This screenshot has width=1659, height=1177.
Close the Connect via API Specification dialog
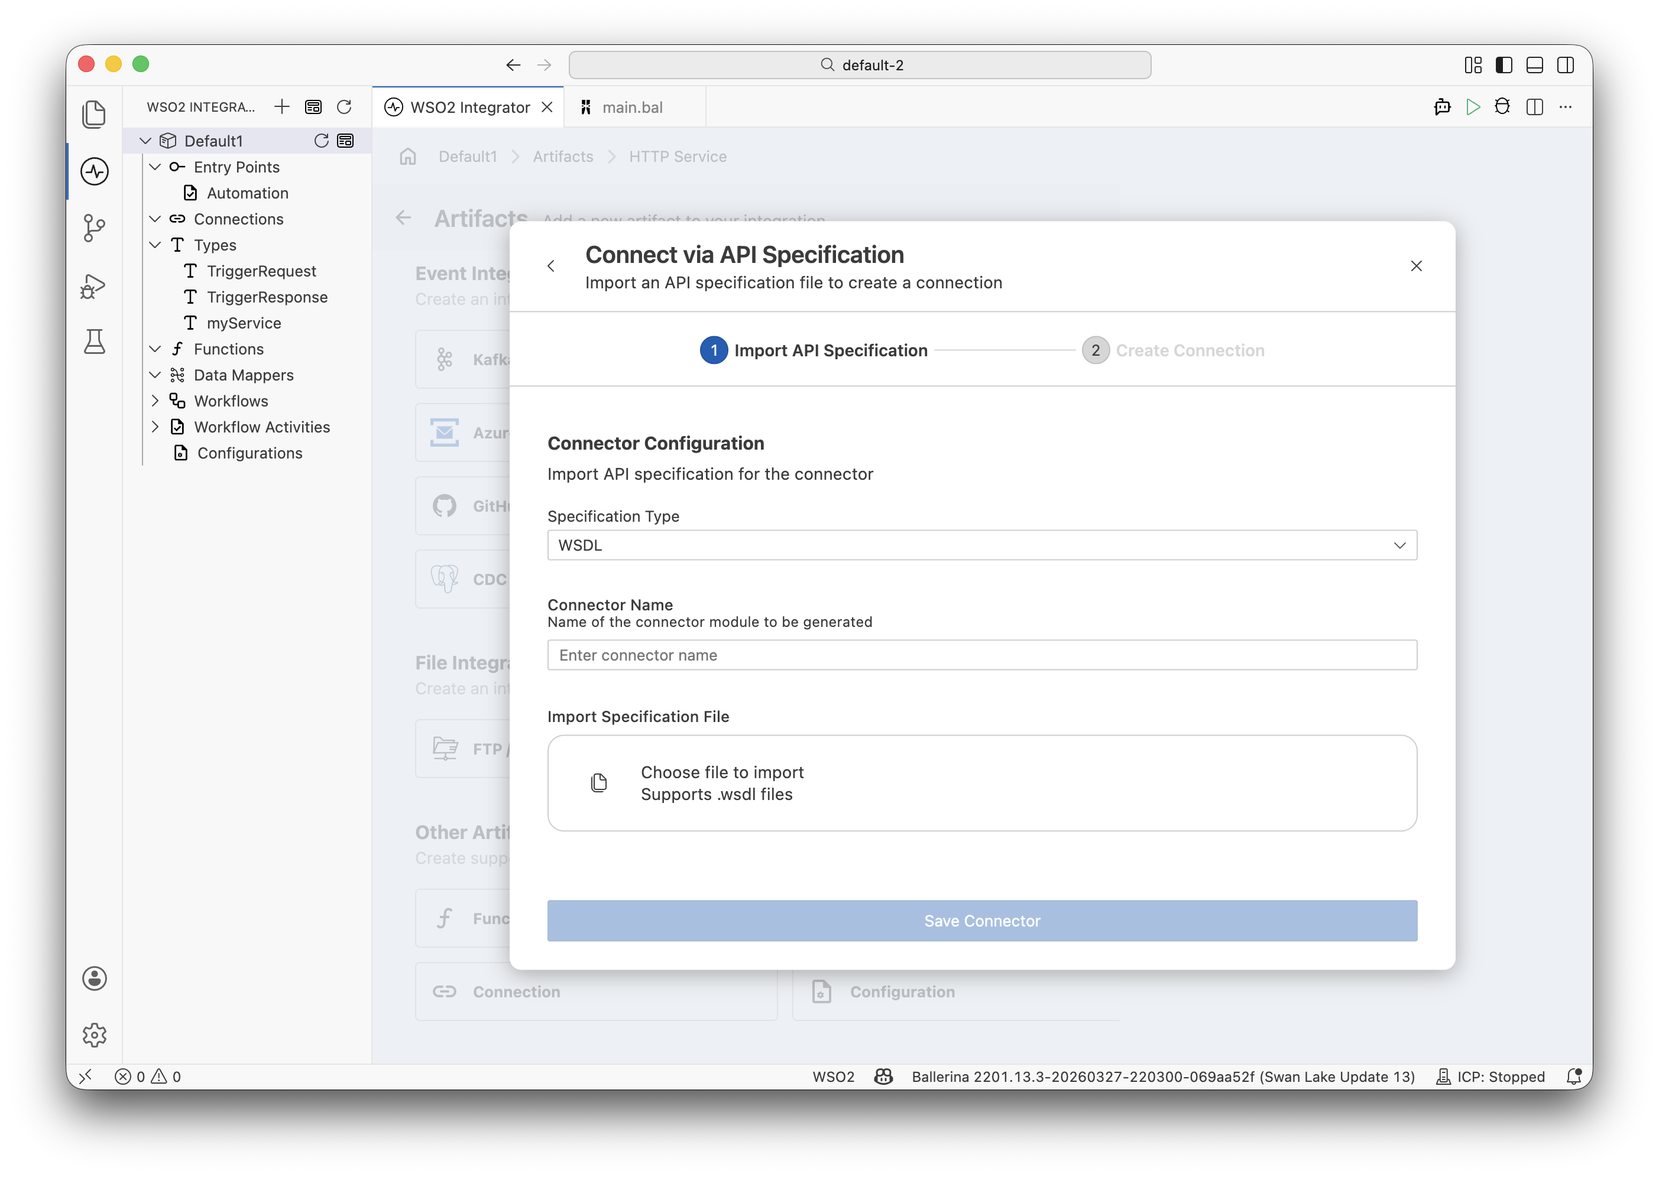click(1416, 266)
